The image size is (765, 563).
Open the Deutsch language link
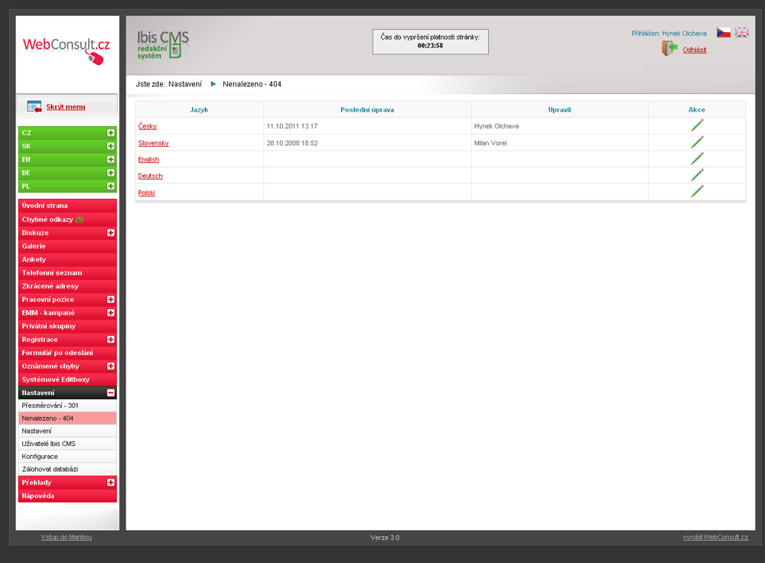[x=150, y=176]
